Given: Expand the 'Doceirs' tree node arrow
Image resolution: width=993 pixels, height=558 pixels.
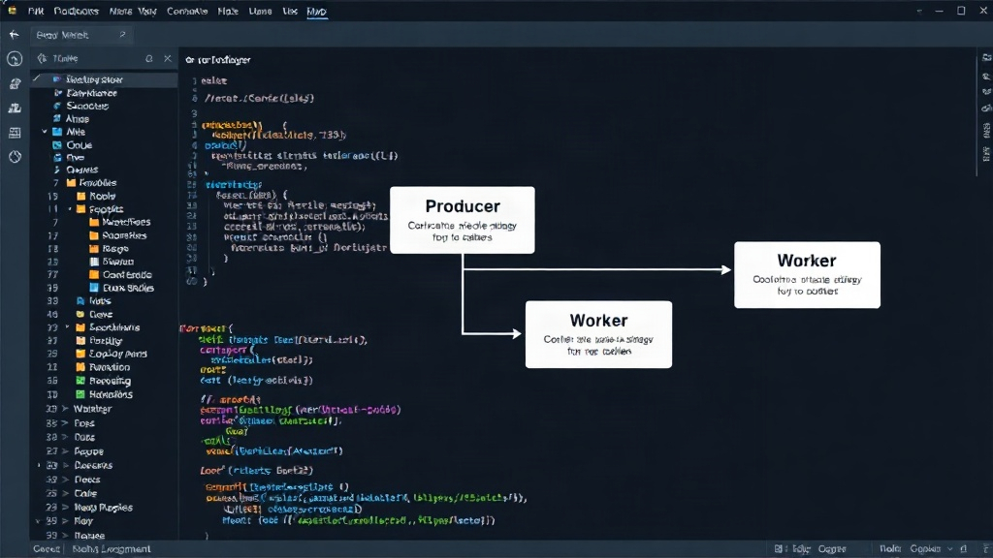Looking at the screenshot, I should point(65,465).
